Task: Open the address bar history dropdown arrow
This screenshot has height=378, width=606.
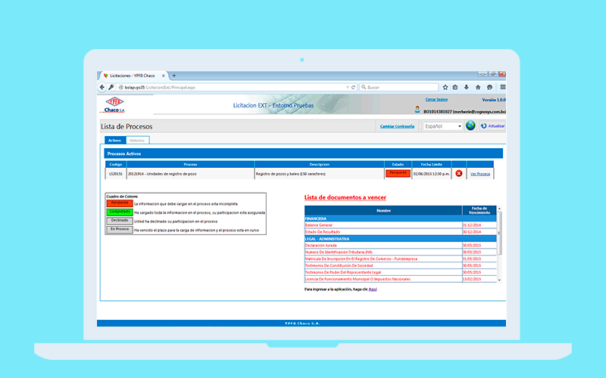Action: pos(348,88)
